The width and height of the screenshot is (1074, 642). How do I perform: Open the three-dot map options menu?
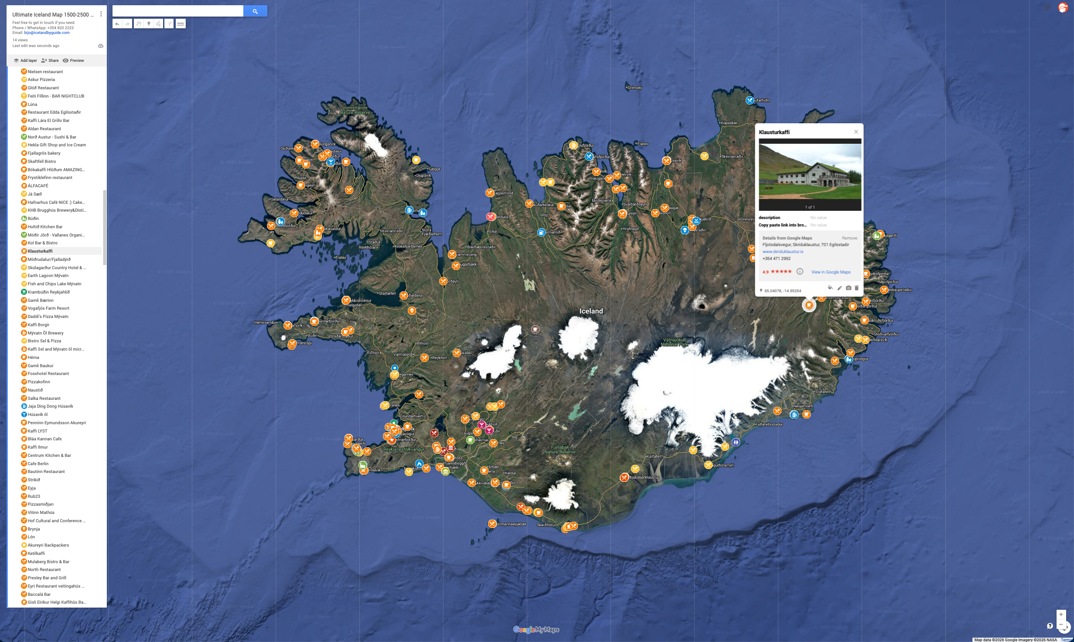pyautogui.click(x=101, y=14)
